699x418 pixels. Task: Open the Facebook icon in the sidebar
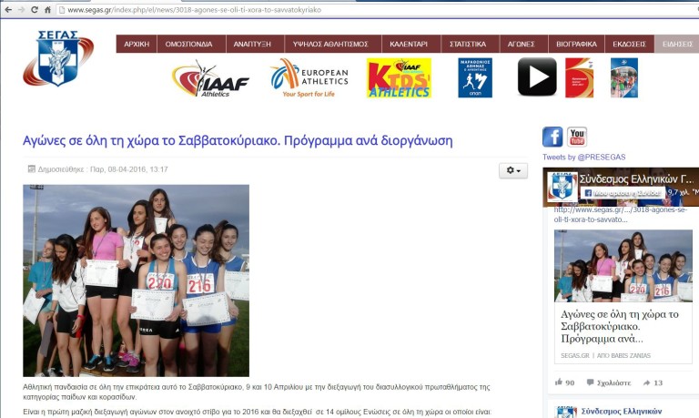(x=552, y=138)
